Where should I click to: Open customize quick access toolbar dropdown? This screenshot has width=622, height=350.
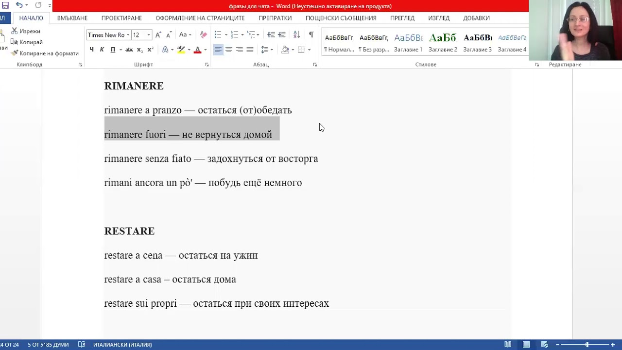tap(50, 5)
